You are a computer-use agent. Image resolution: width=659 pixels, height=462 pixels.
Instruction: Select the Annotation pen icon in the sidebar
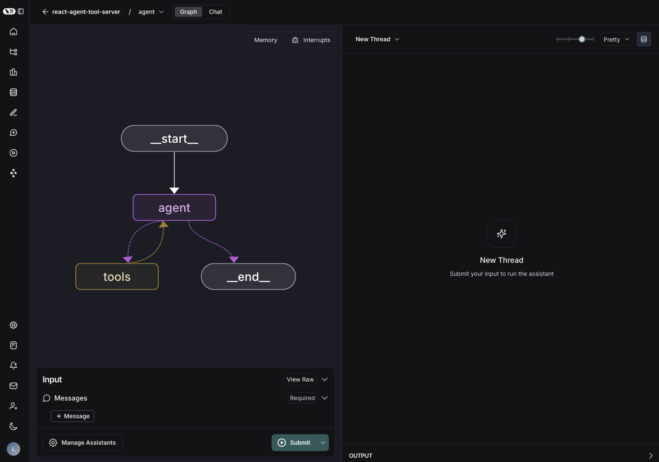tap(13, 112)
